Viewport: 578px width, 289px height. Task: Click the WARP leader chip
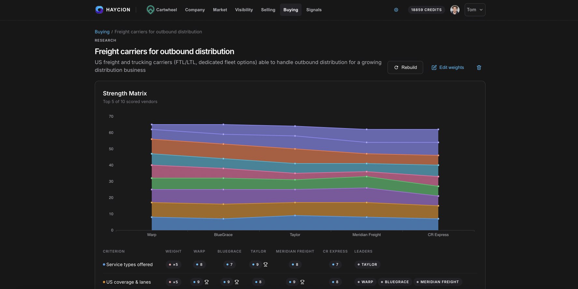[x=365, y=282]
